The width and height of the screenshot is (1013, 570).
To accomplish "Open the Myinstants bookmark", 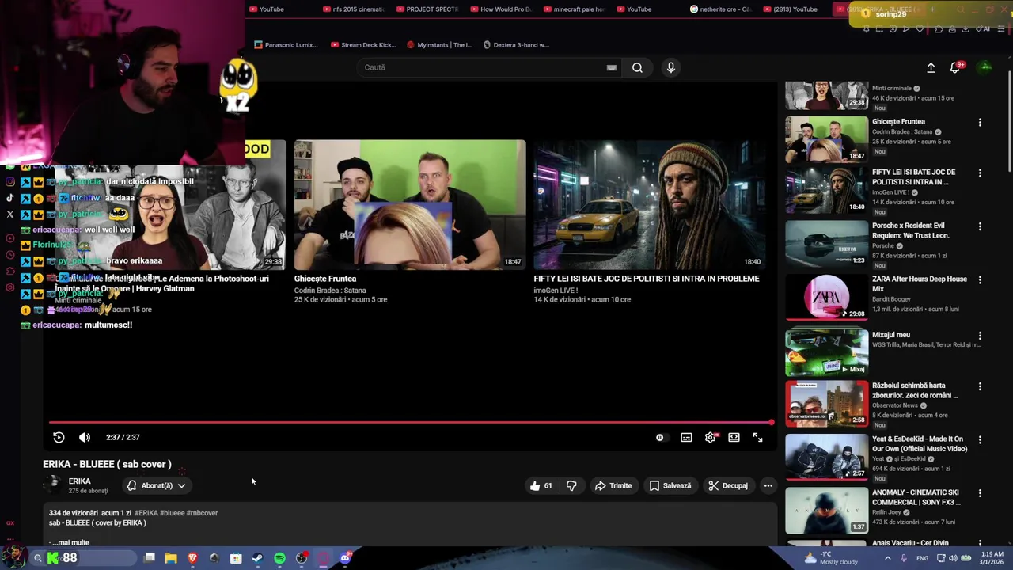I will (x=439, y=45).
